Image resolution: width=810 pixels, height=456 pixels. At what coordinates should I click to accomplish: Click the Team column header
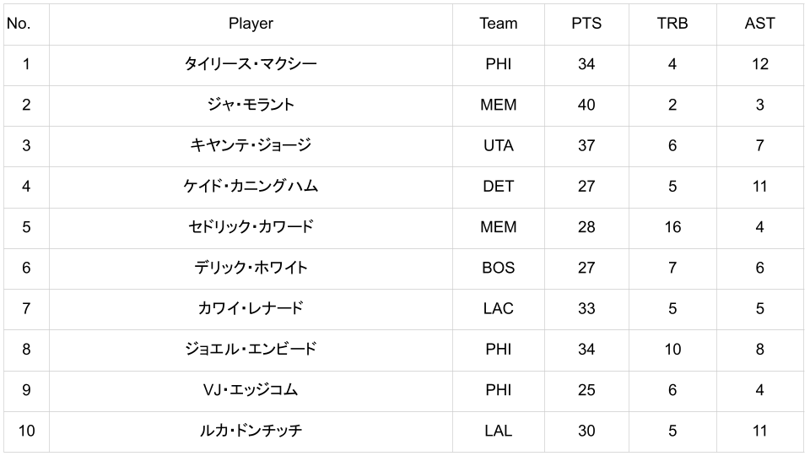[499, 24]
